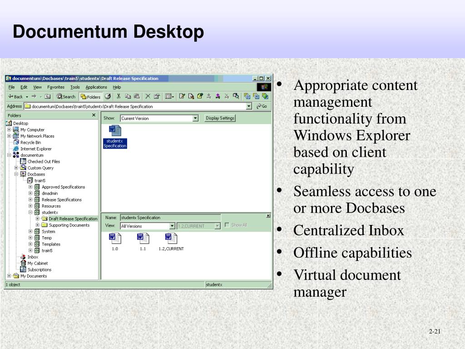Click the checkout document arrow icon
This screenshot has height=349, width=465.
click(200, 96)
